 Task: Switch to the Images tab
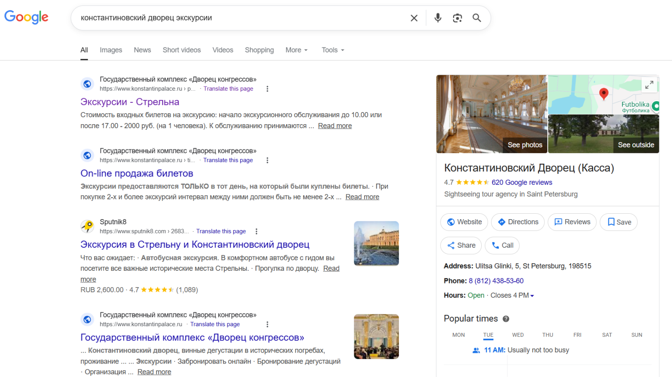(111, 50)
